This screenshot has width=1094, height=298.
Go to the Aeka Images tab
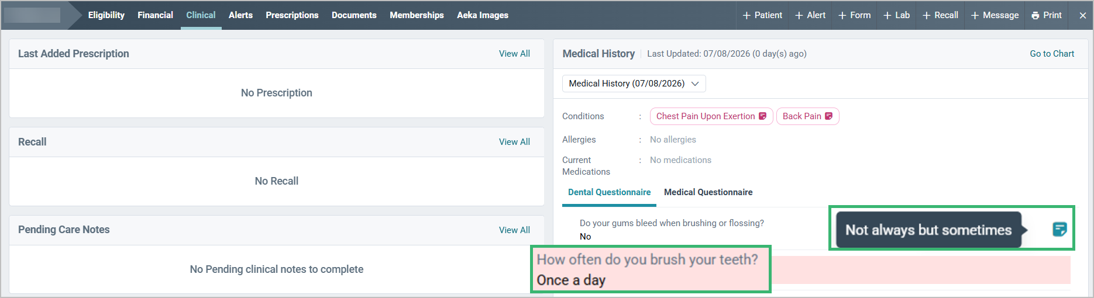[x=483, y=15]
